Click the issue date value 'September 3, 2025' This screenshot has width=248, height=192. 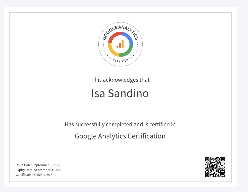46,165
